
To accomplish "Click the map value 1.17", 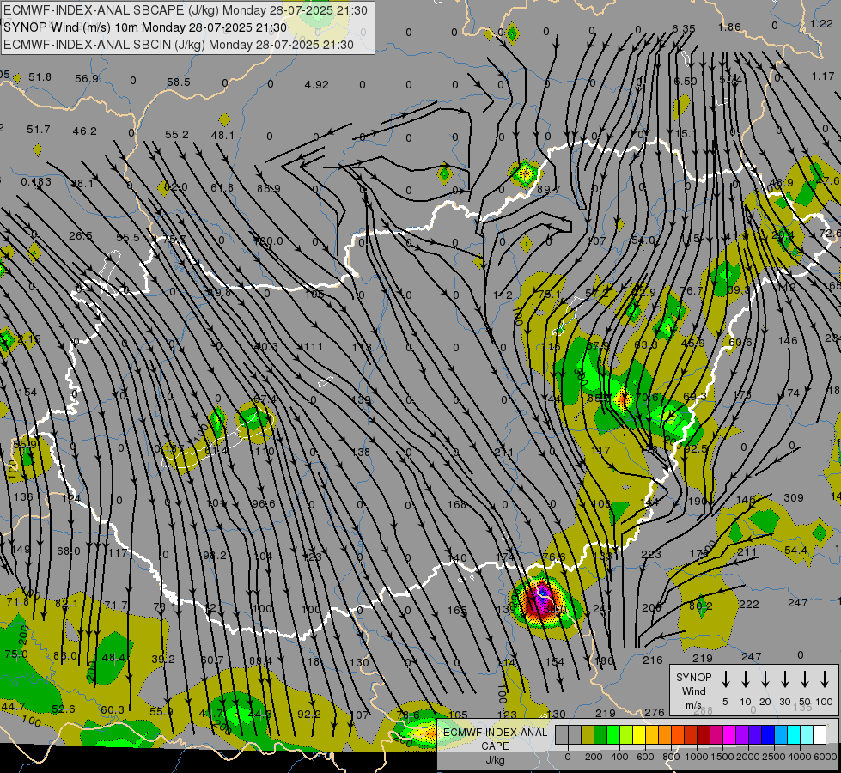I will (823, 76).
